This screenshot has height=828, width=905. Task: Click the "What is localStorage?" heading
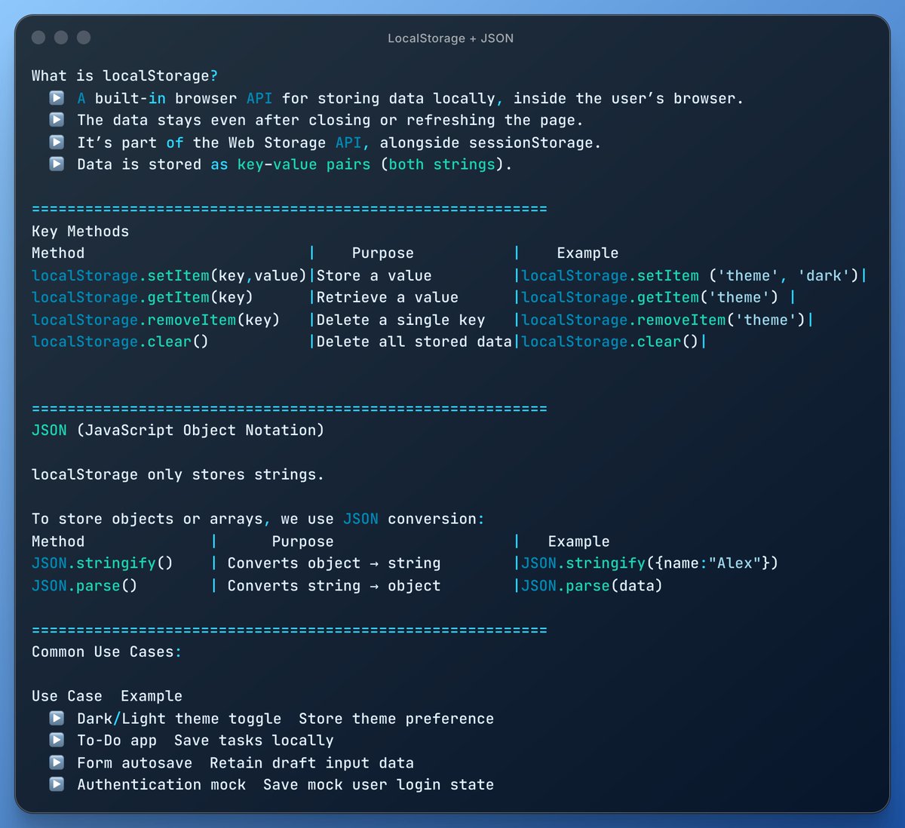point(124,75)
